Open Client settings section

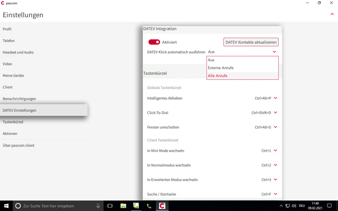coord(44,87)
